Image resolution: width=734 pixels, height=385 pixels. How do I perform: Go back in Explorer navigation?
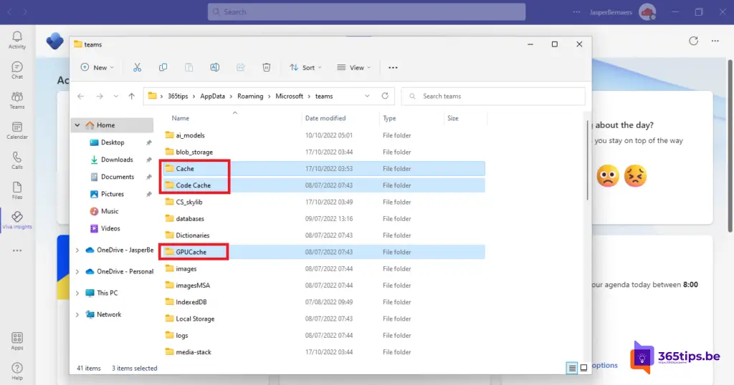pos(81,96)
